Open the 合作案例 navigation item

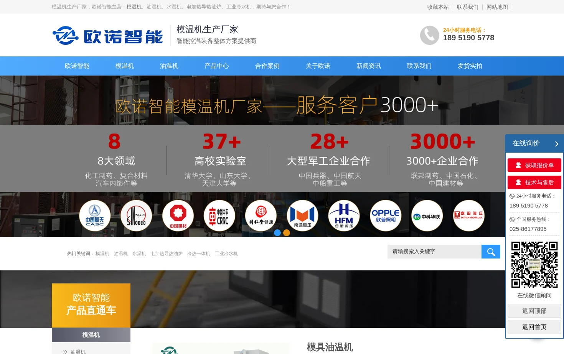coord(267,66)
